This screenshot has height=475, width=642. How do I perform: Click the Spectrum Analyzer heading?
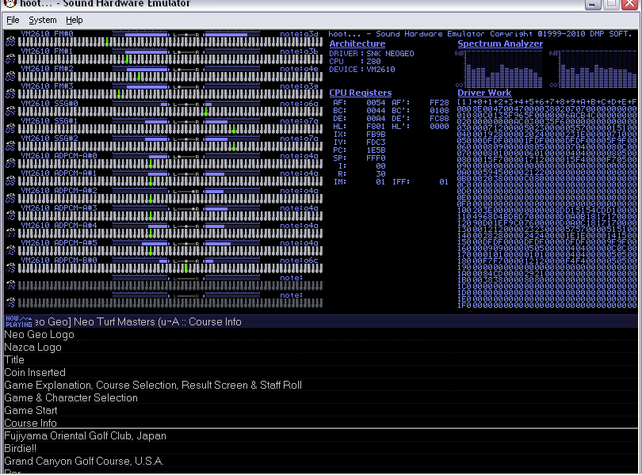coord(500,44)
